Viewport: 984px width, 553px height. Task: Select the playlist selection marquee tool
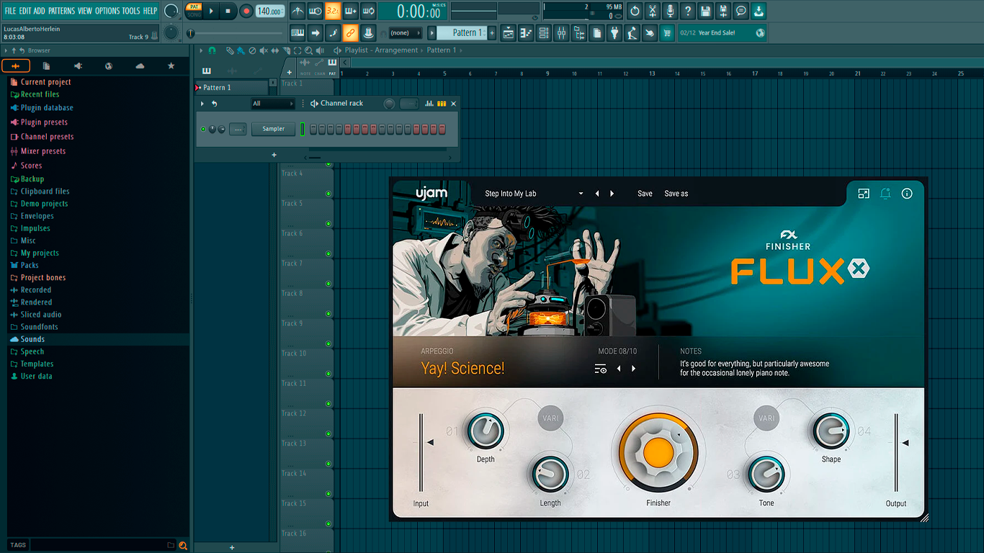(297, 50)
